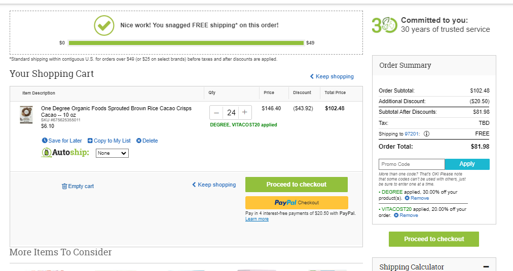Image resolution: width=513 pixels, height=271 pixels.
Task: Click the PayPal Checkout button
Action: pyautogui.click(x=297, y=202)
